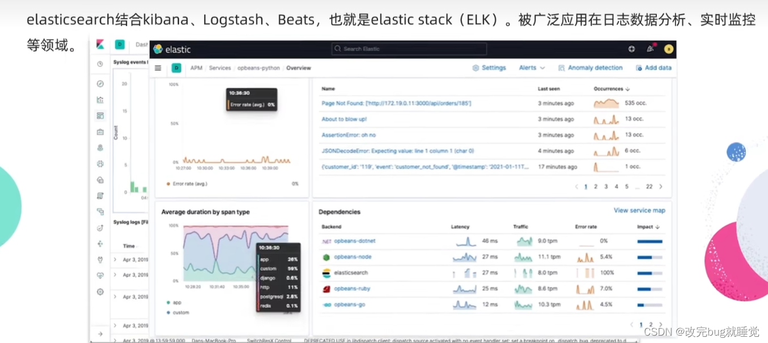This screenshot has width=768, height=343.
Task: Go to page 22 of errors
Action: click(649, 187)
